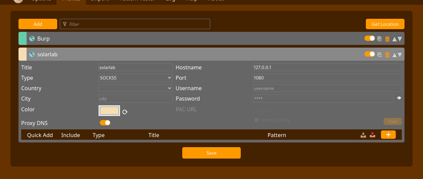The height and width of the screenshot is (179, 423).
Task: Turn off the solarlab proxy toggle
Action: (x=370, y=54)
